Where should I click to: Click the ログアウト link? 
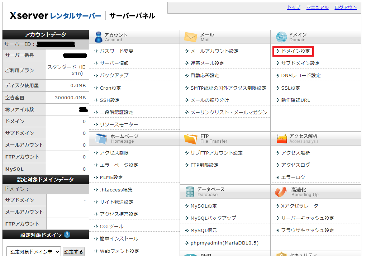tap(346, 8)
